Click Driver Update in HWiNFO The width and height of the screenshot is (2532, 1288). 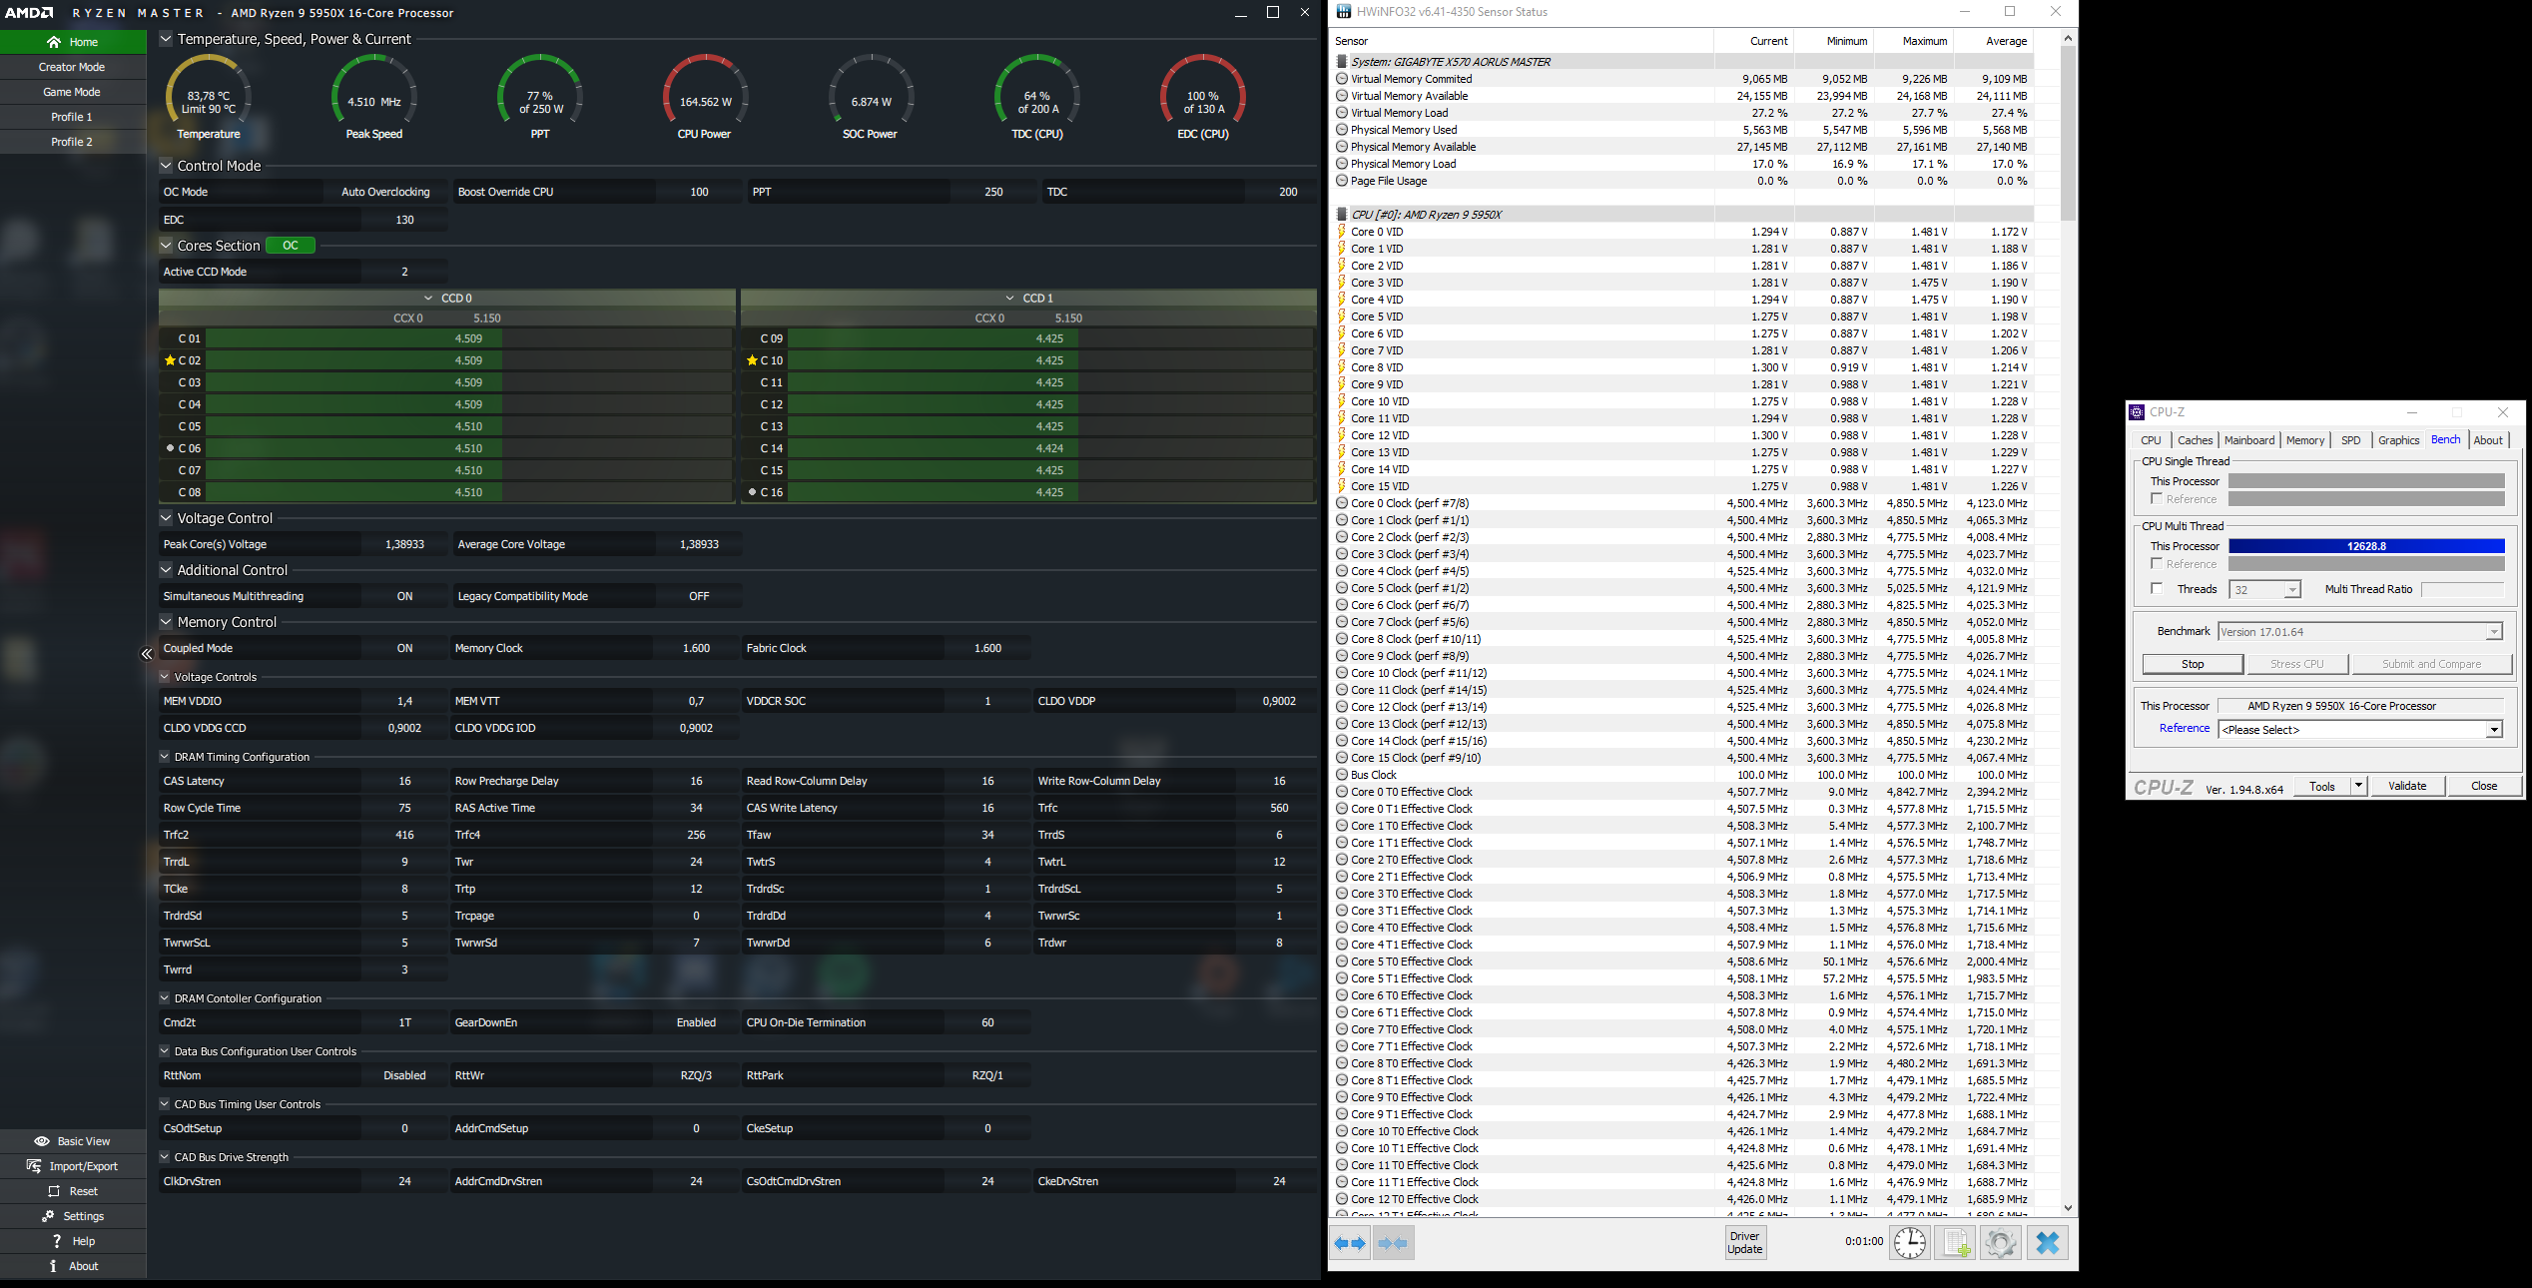tap(1744, 1243)
